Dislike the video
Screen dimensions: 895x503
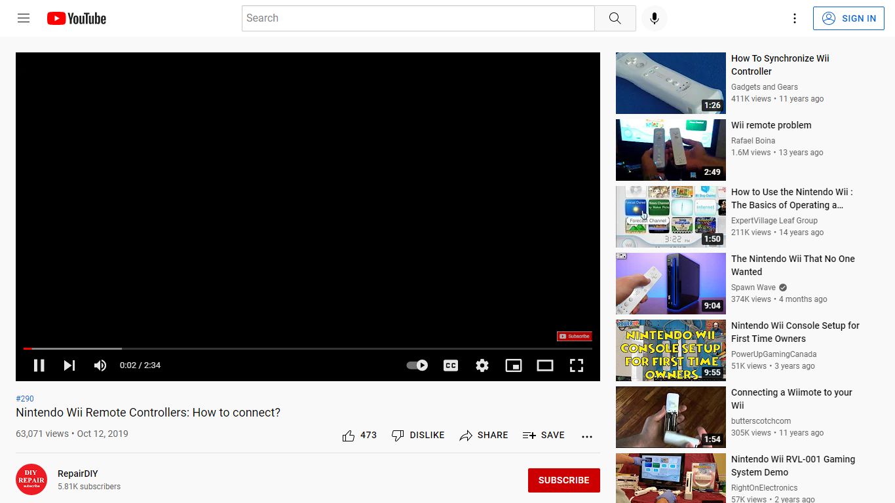pyautogui.click(x=418, y=435)
